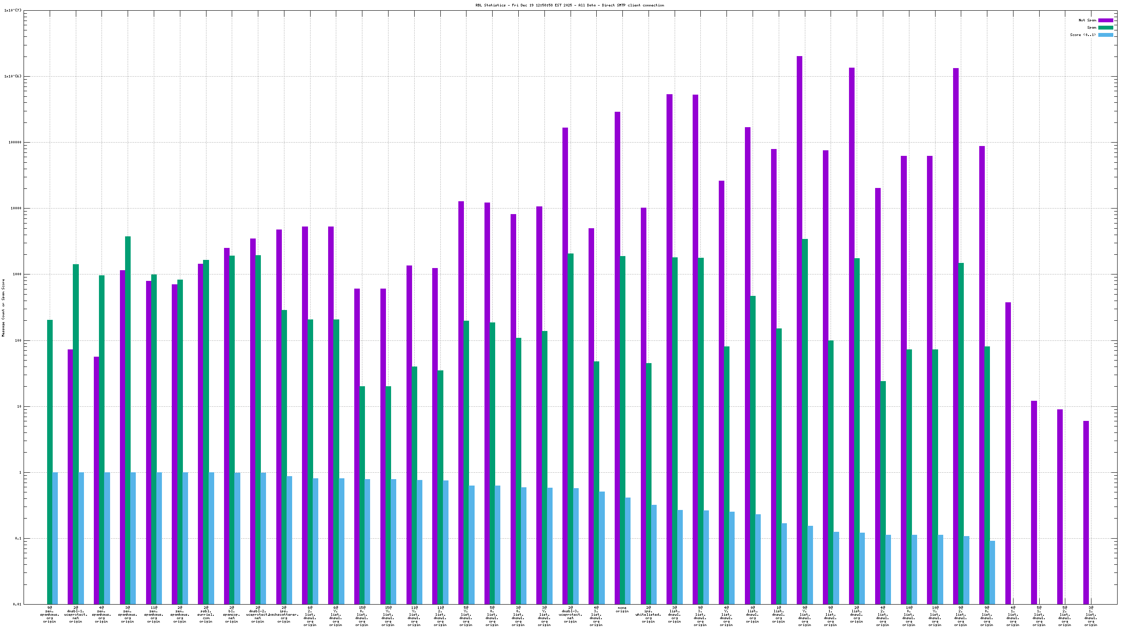Image resolution: width=1124 pixels, height=632 pixels.
Task: Click the green Spam legend swatch
Action: 1105,27
